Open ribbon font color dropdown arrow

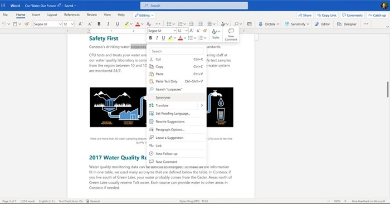[x=142, y=24]
